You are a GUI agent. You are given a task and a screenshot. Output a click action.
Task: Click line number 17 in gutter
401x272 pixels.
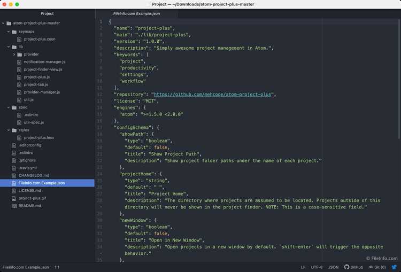tap(99, 128)
